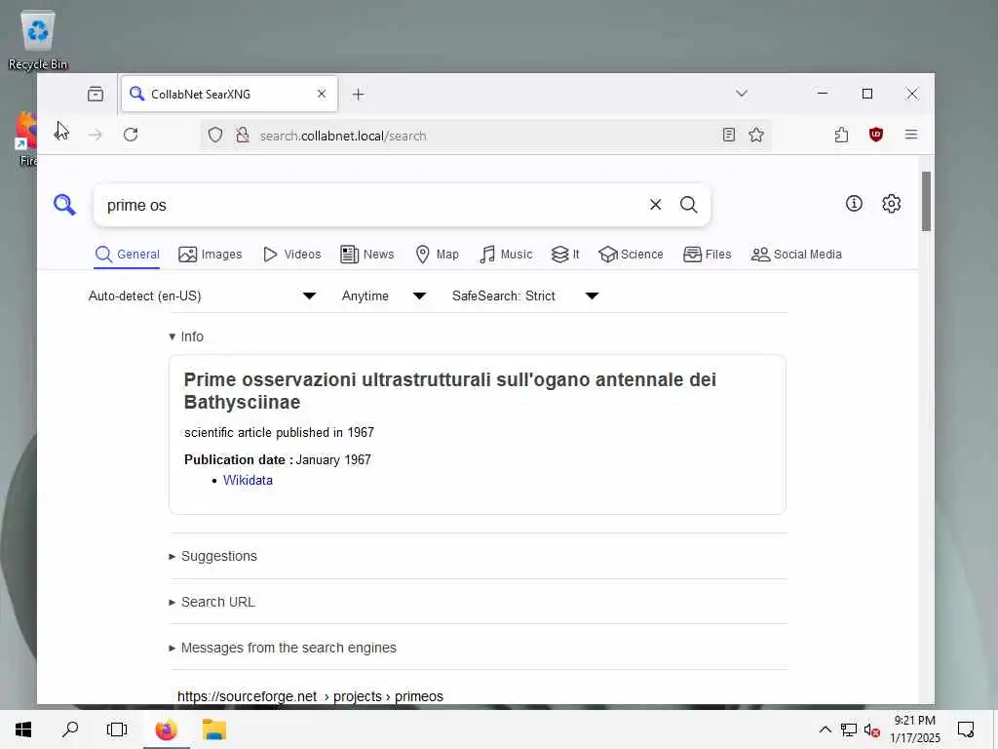The height and width of the screenshot is (749, 998).
Task: Click the SearXNG magnifier logo beside search box
Action: click(x=64, y=205)
